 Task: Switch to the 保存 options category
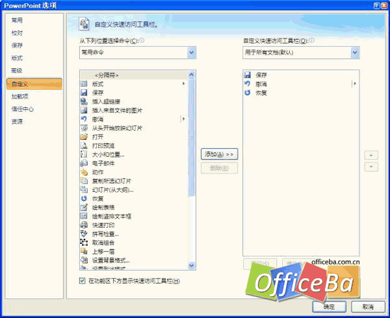[17, 46]
